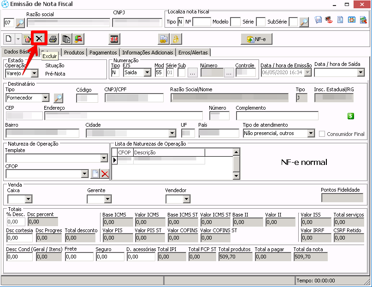Click the 'NF-e normal' label
This screenshot has height=287, width=372.
(x=304, y=162)
